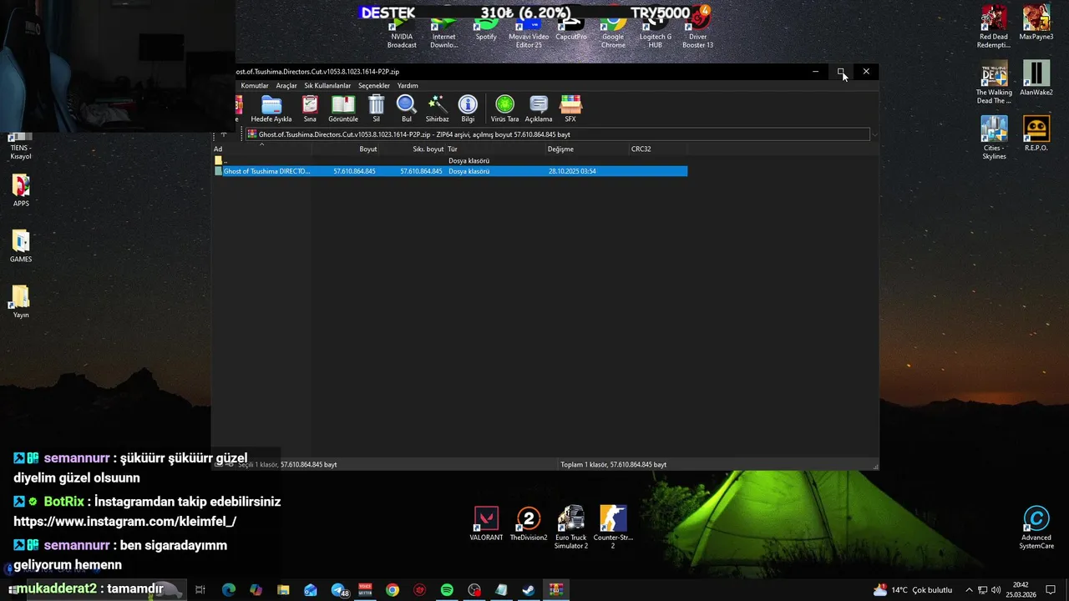The height and width of the screenshot is (601, 1069).
Task: Sort by the Tür column header
Action: 495,149
